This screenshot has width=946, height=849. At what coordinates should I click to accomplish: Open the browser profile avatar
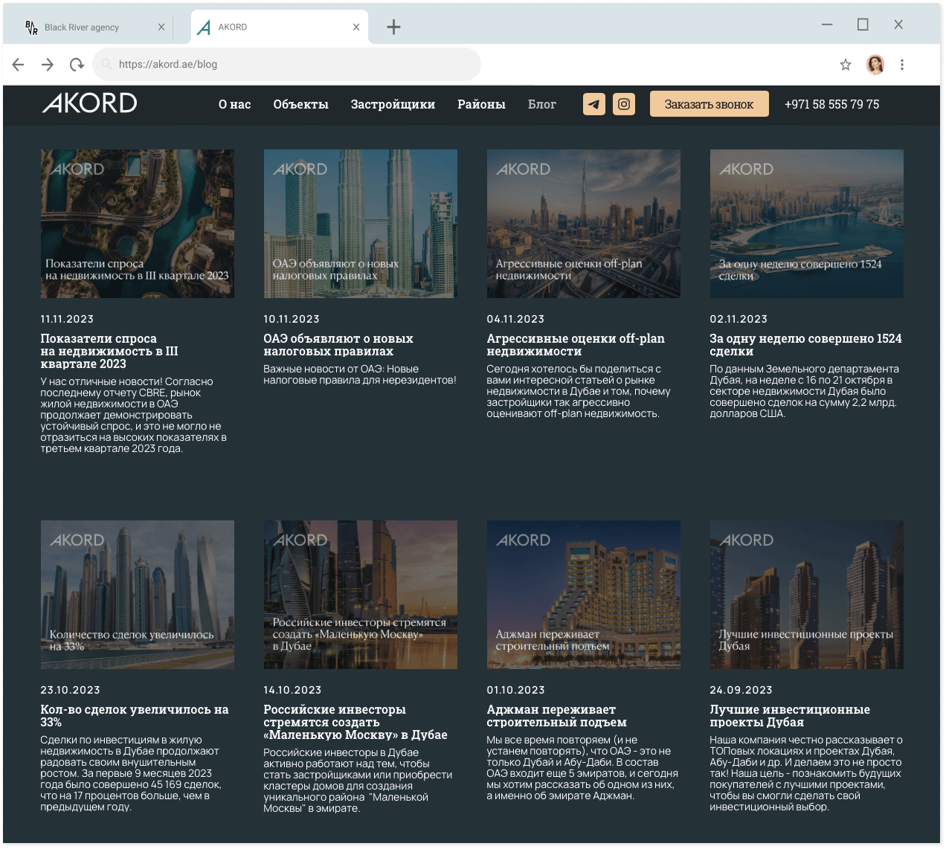tap(875, 65)
